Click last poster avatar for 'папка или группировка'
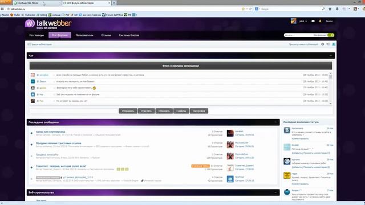365x205 pixels. [x=230, y=133]
